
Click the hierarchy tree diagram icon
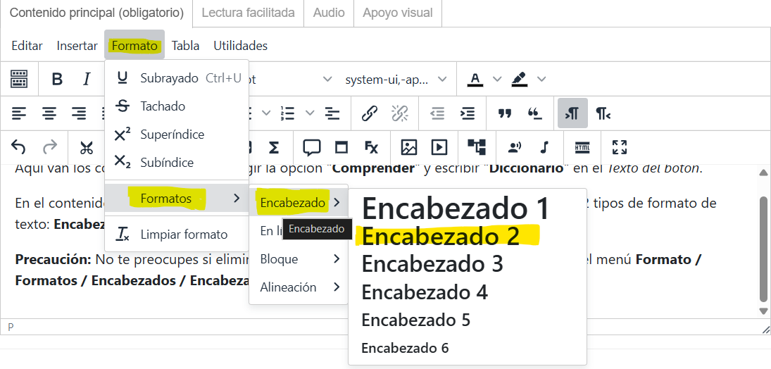click(x=477, y=147)
